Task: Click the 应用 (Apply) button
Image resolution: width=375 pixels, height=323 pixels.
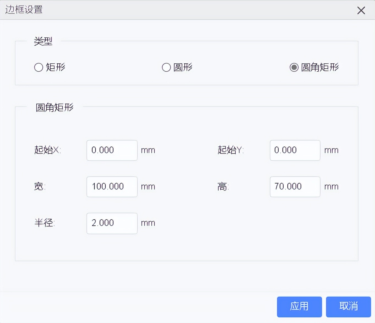Action: point(299,306)
